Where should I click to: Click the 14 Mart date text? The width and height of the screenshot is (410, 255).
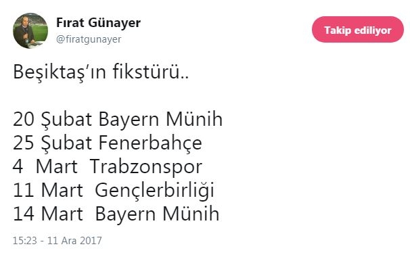48,214
